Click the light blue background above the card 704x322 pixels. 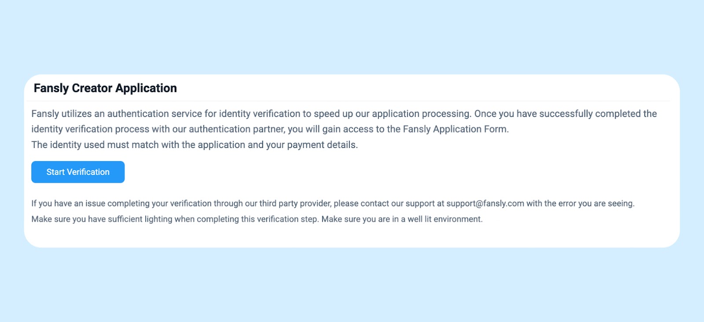pyautogui.click(x=352, y=37)
